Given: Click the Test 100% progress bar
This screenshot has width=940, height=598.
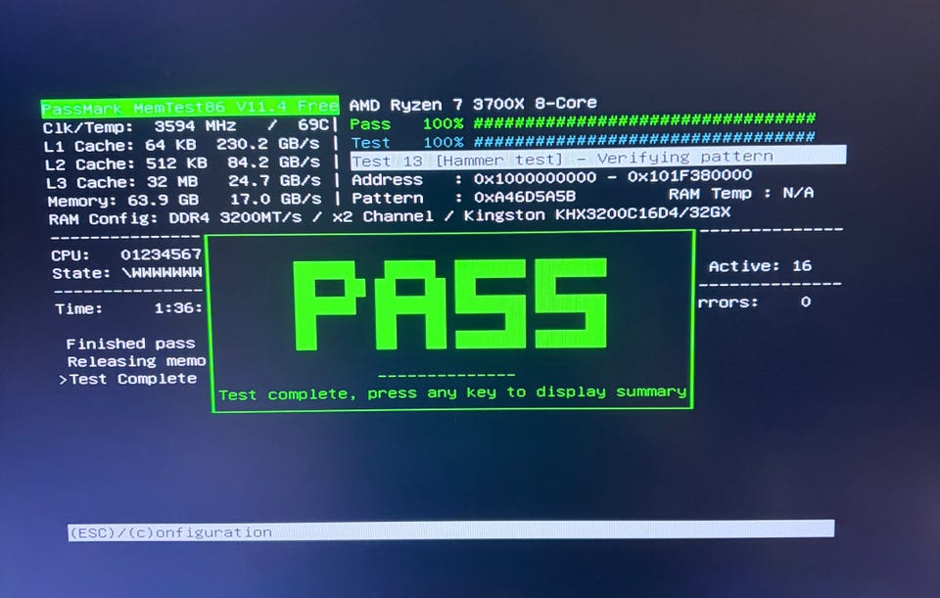Looking at the screenshot, I should (x=583, y=141).
